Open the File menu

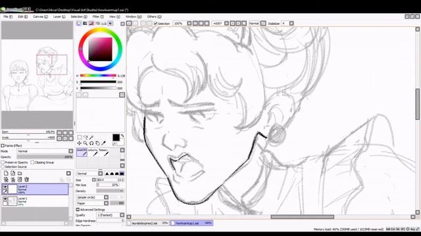[8, 16]
